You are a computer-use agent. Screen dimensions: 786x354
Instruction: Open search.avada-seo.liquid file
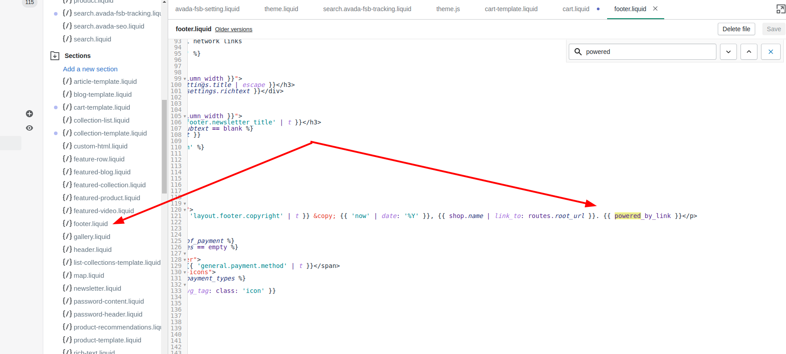pyautogui.click(x=109, y=26)
